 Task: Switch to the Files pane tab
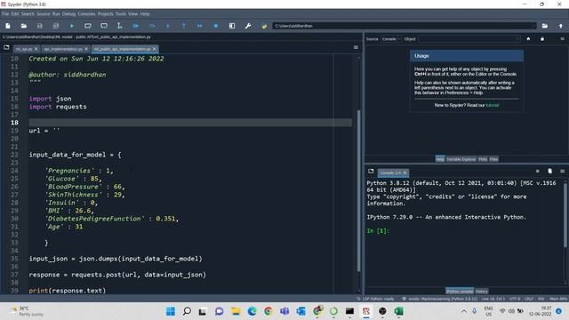click(493, 159)
